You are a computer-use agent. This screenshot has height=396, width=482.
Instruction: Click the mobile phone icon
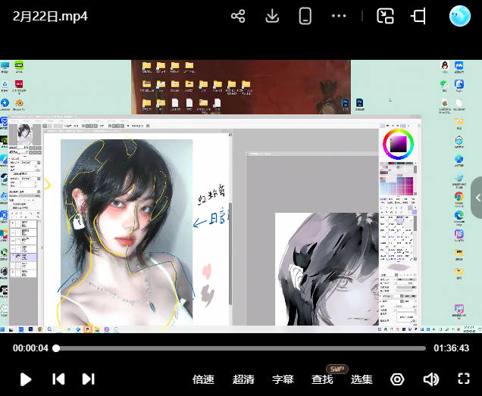pos(305,16)
